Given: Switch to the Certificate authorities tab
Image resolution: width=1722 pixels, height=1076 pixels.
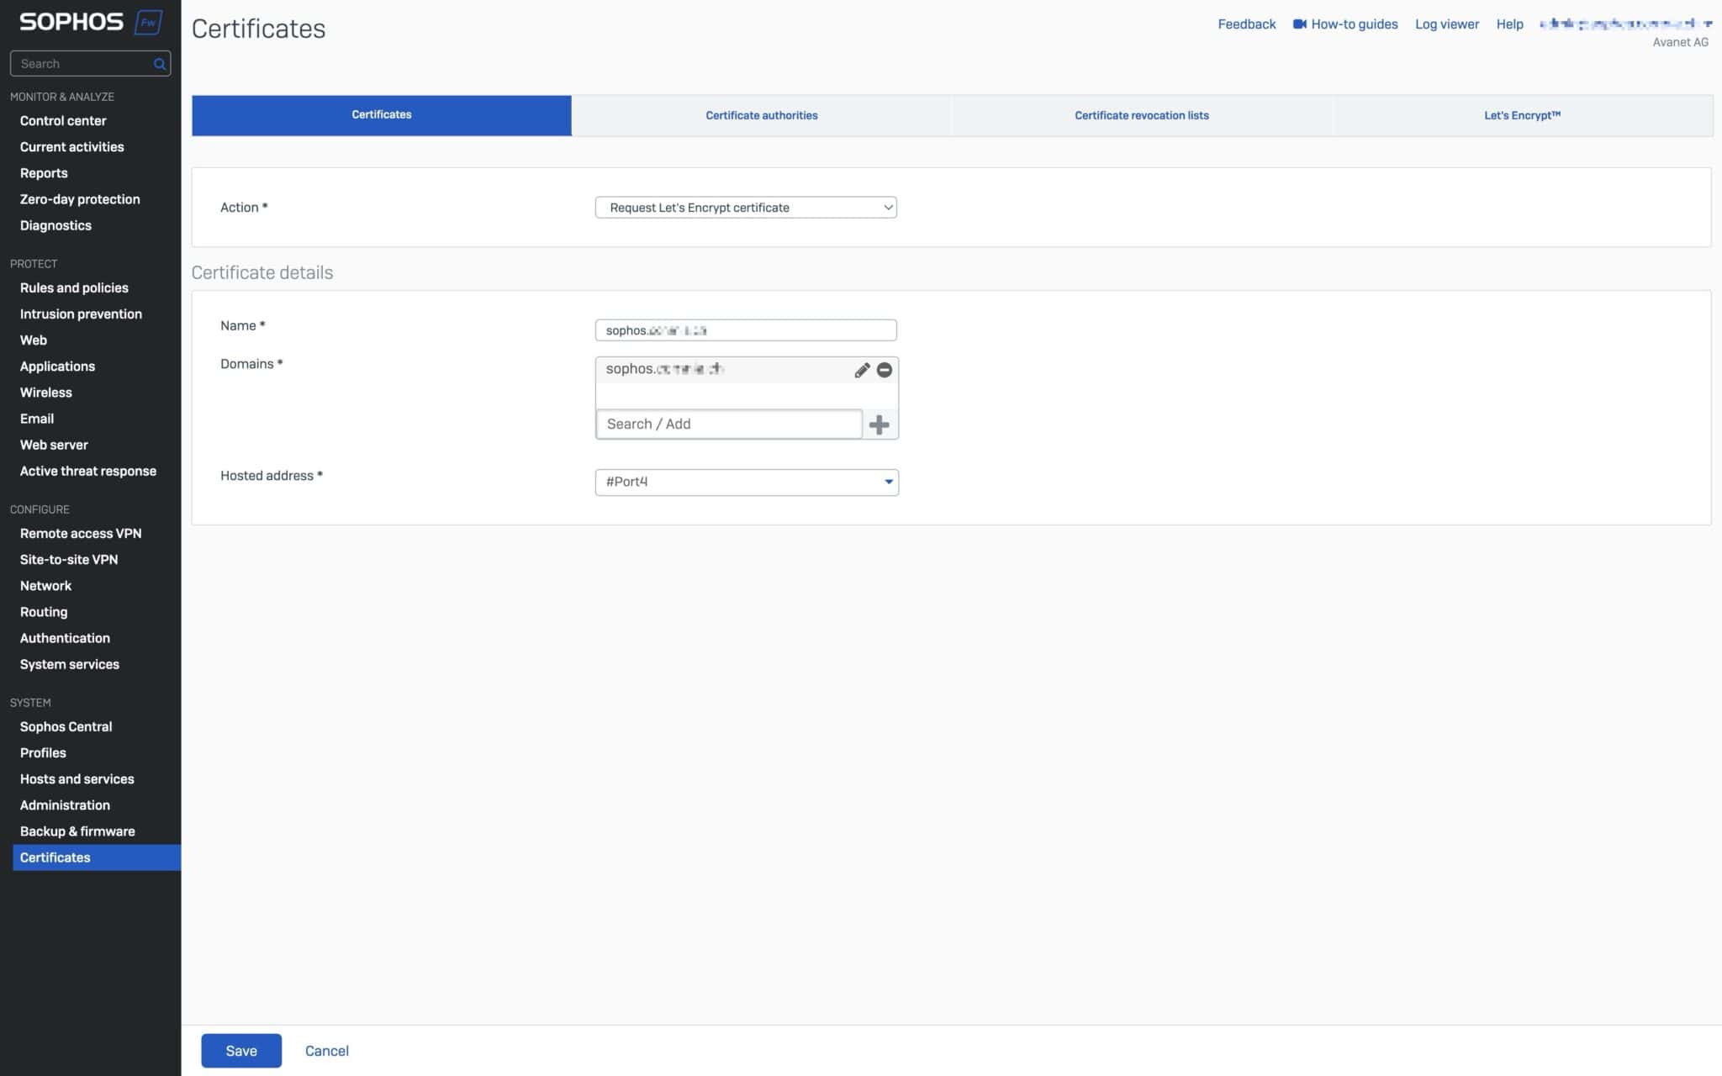Looking at the screenshot, I should pos(760,115).
